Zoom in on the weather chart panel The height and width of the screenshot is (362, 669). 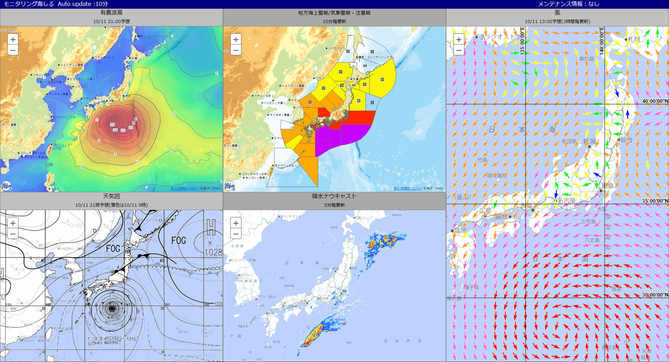click(13, 223)
